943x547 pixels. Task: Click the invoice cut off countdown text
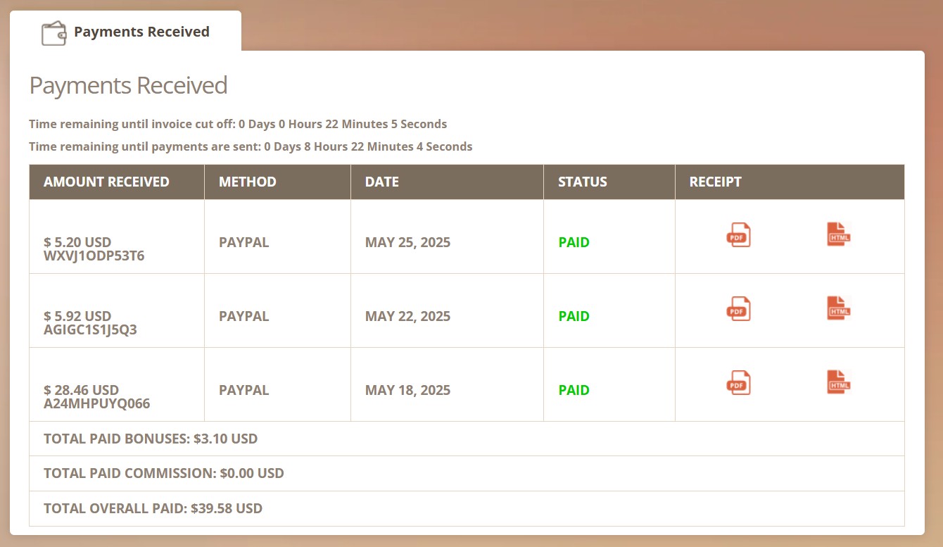tap(237, 123)
